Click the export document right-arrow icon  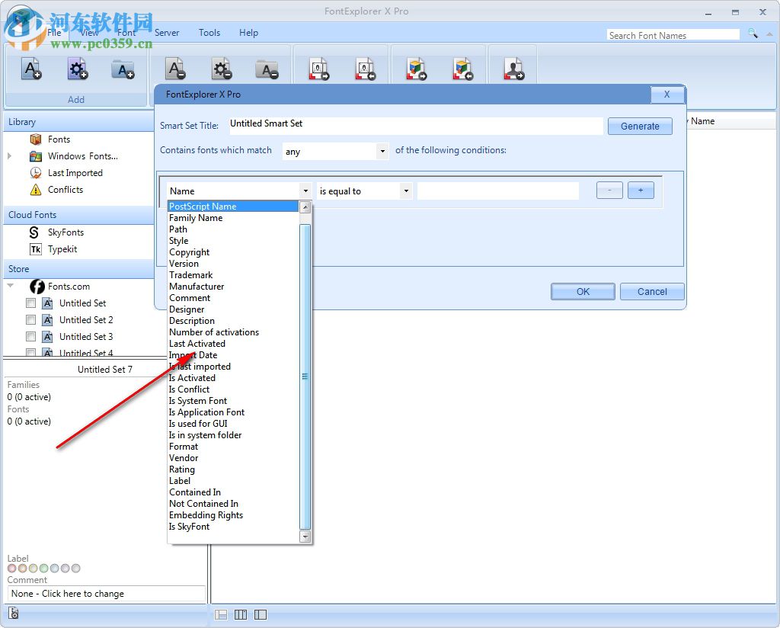point(319,69)
